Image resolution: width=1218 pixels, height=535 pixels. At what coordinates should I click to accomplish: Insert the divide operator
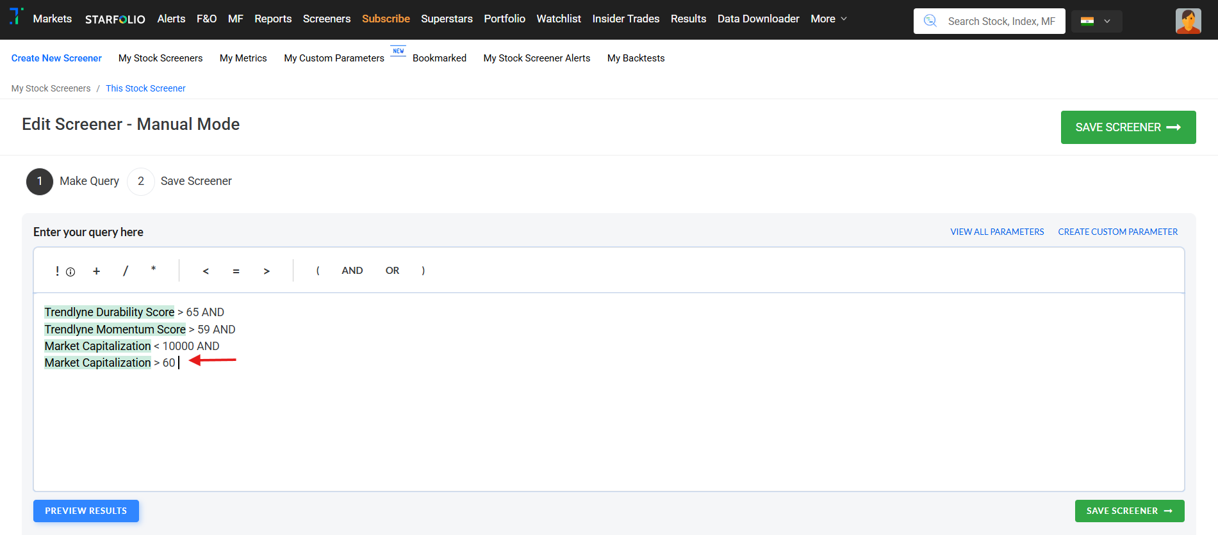pos(126,271)
